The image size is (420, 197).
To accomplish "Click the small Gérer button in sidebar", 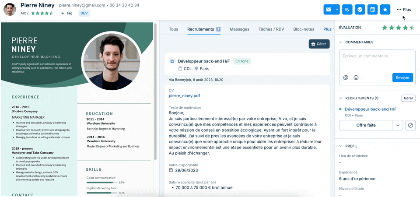I will coord(408,98).
